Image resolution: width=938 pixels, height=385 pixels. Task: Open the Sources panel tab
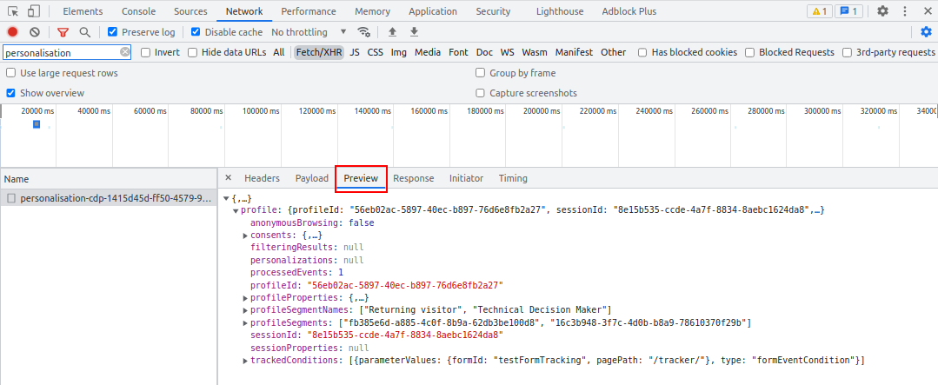pos(191,11)
